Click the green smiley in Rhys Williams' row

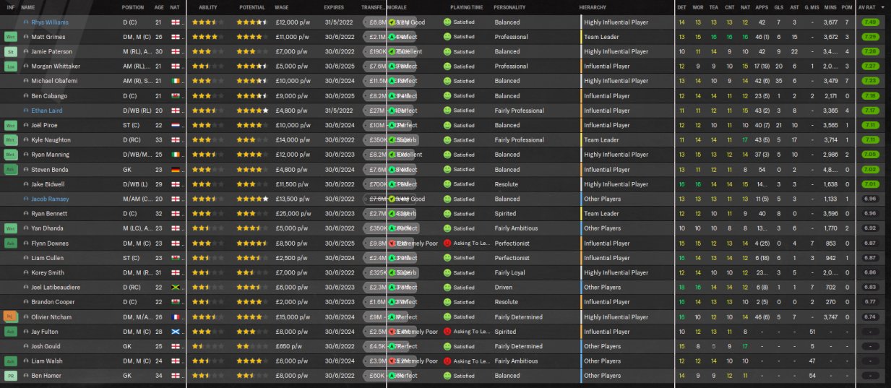447,22
